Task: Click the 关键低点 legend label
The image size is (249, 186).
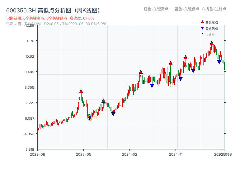Action: [212, 29]
